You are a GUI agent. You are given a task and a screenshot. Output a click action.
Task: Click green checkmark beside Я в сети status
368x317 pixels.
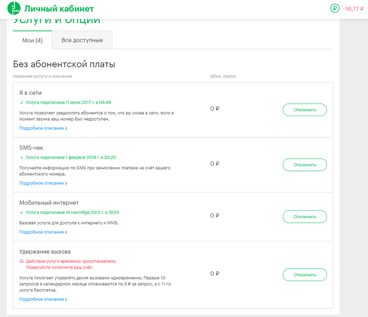[22, 103]
